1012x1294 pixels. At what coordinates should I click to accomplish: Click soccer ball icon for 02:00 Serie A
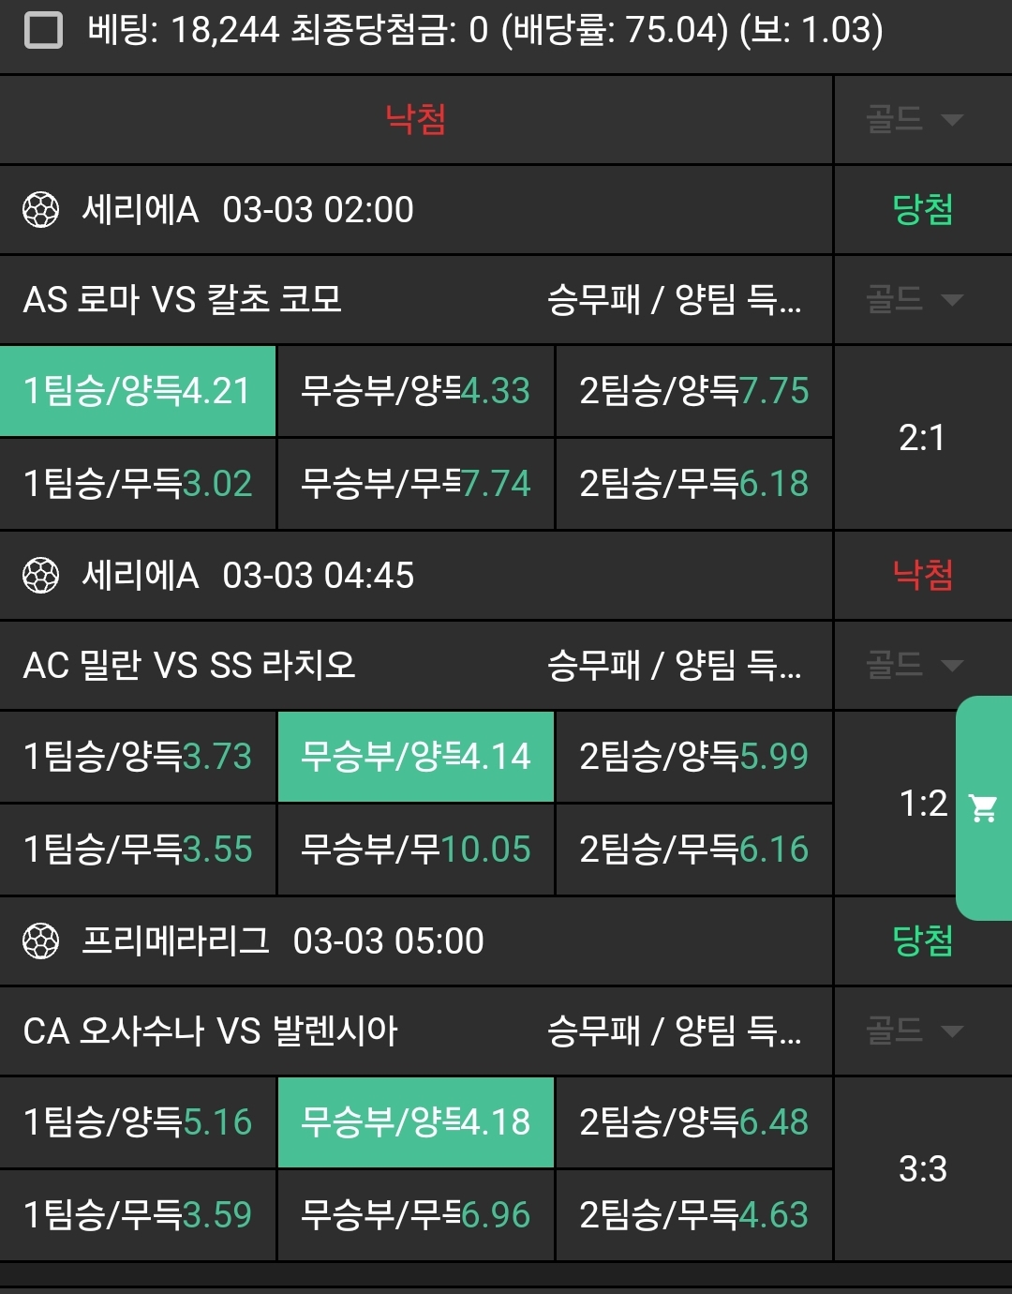click(41, 210)
